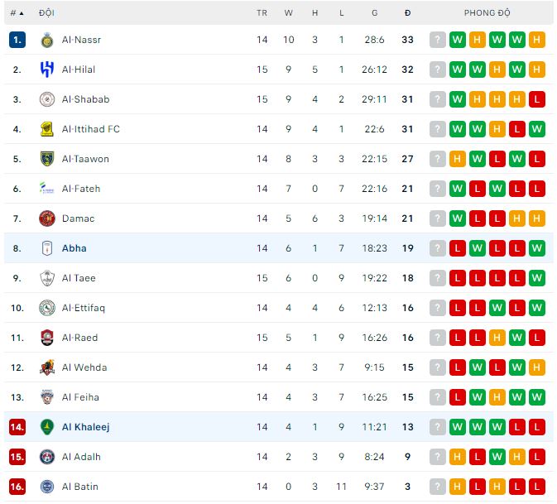Click the Al Khaleej green crest
The height and width of the screenshot is (504, 557).
tap(47, 427)
